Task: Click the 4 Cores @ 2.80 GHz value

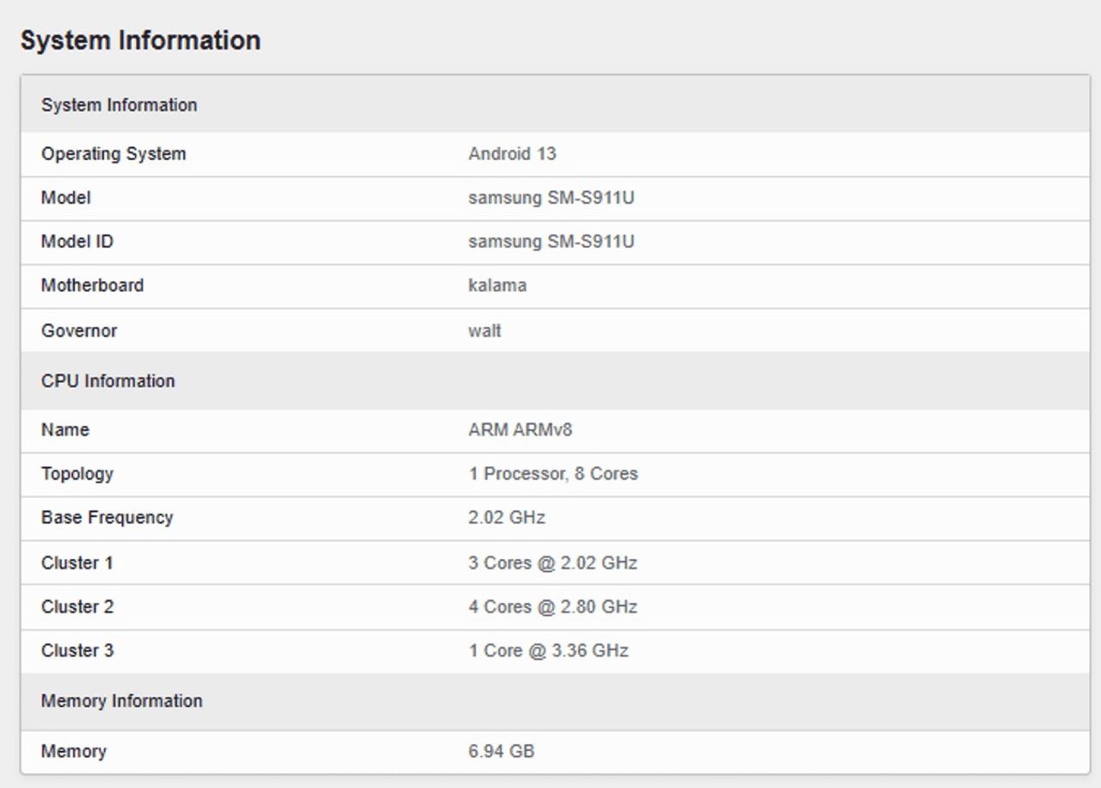Action: 552,606
